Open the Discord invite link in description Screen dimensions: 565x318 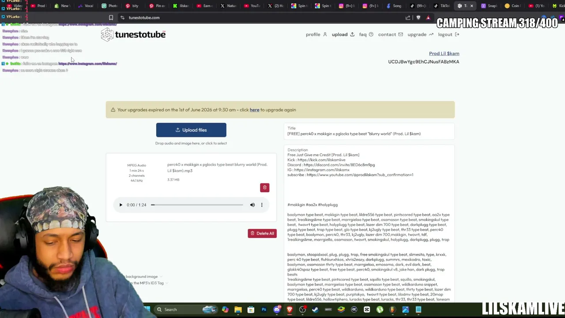click(339, 165)
